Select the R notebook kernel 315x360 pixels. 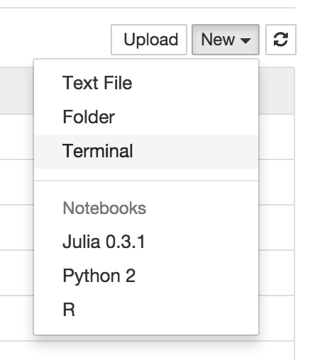click(146, 310)
